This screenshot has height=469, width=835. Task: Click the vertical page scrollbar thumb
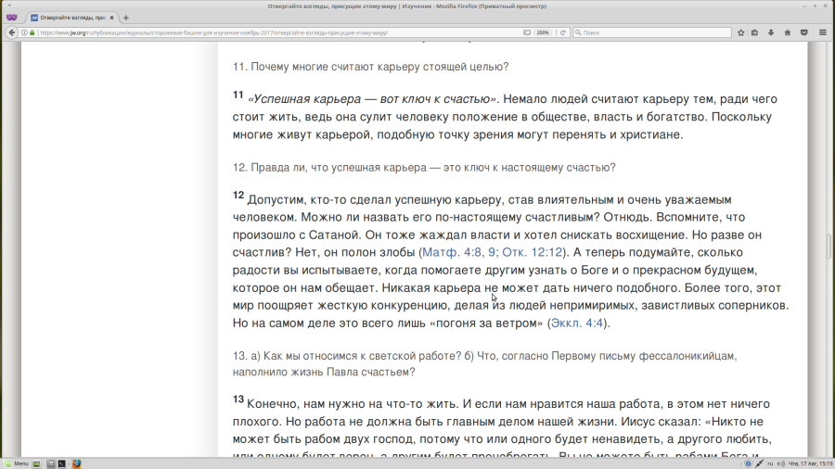pos(829,246)
